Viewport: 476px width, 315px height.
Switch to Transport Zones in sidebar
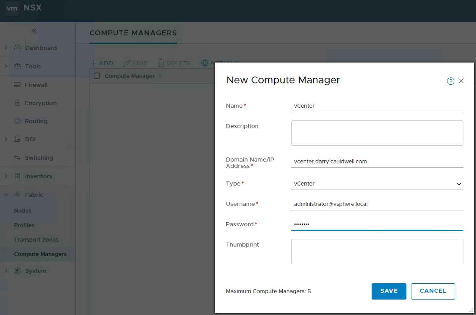pyautogui.click(x=36, y=240)
